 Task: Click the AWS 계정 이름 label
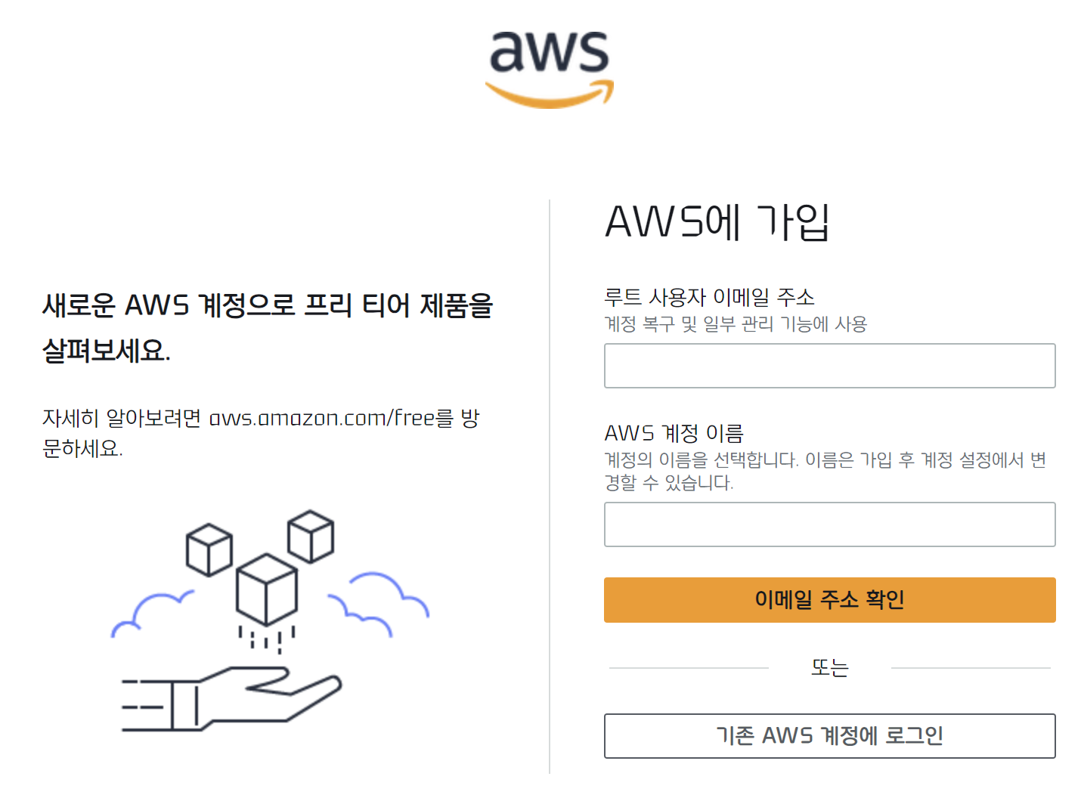click(674, 433)
